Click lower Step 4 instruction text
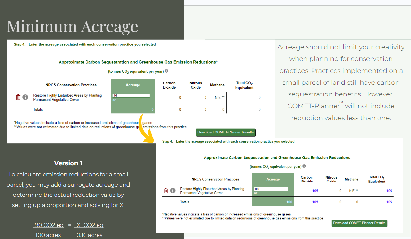411x239 pixels. pyautogui.click(x=228, y=141)
